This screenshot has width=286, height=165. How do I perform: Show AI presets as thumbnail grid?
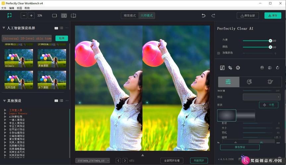56,28
